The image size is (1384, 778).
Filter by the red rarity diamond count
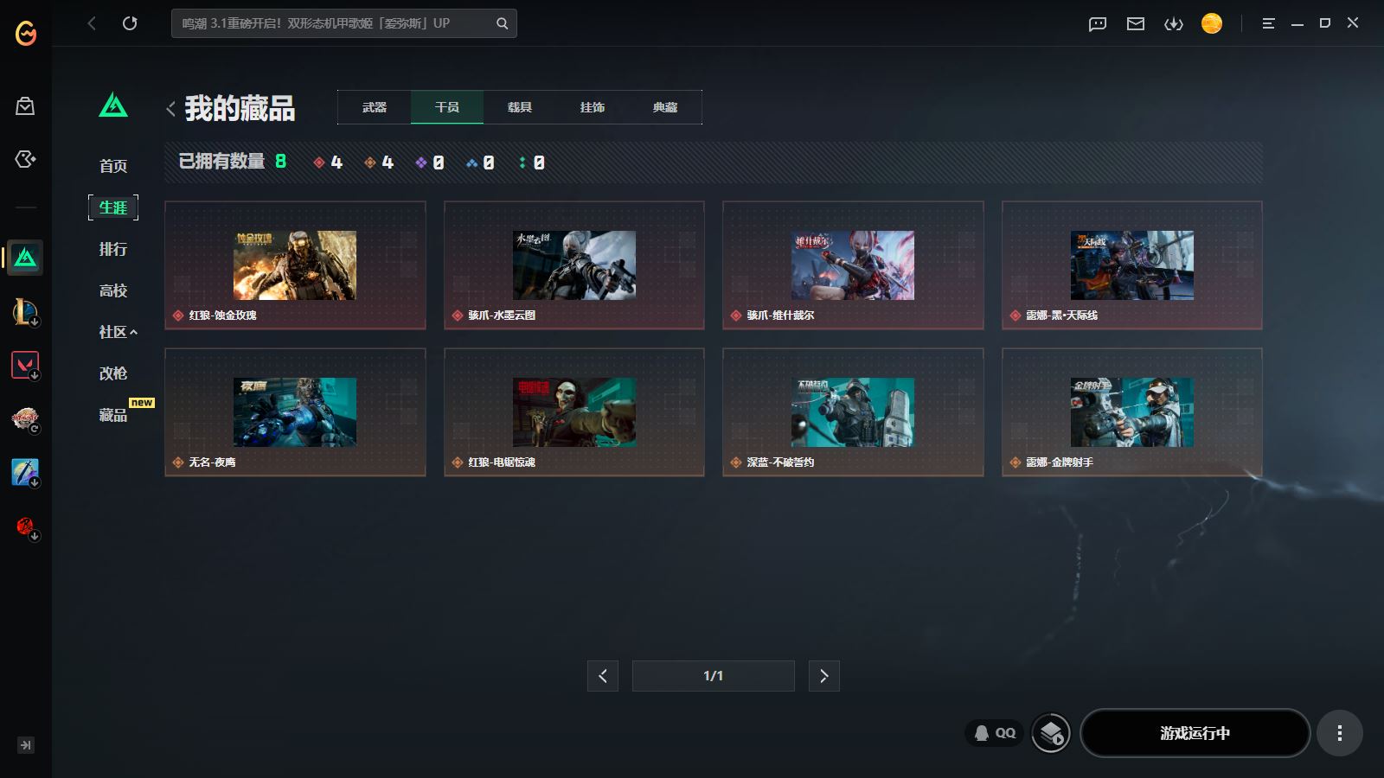click(328, 163)
